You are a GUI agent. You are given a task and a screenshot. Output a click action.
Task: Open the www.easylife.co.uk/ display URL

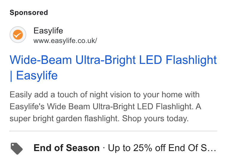pos(65,41)
